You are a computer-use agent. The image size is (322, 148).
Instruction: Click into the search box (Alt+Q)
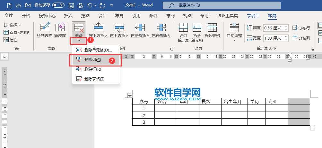tap(222, 5)
